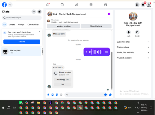Click the message text field

click(x=84, y=95)
